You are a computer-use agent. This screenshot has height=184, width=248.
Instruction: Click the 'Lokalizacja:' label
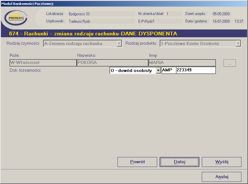coord(55,14)
